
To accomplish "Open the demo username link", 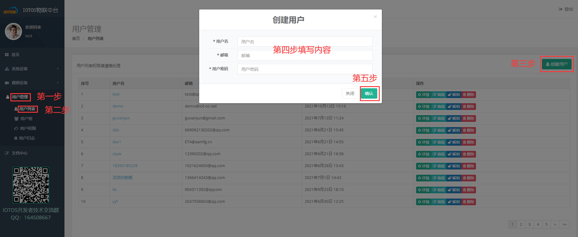I will (118, 106).
